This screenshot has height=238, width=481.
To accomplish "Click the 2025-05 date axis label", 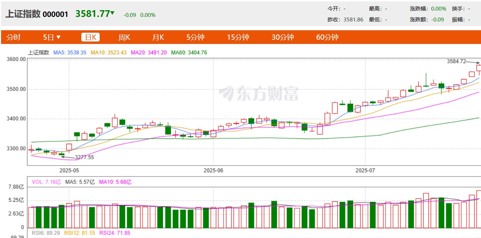I will [x=69, y=170].
